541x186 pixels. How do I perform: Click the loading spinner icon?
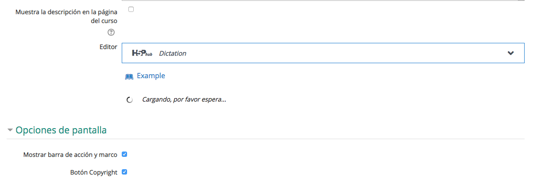(130, 100)
